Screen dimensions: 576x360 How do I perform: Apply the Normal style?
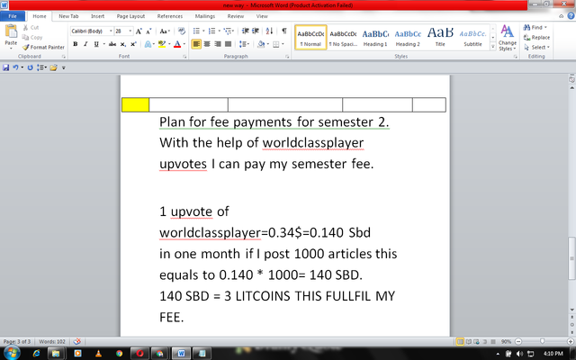click(310, 38)
